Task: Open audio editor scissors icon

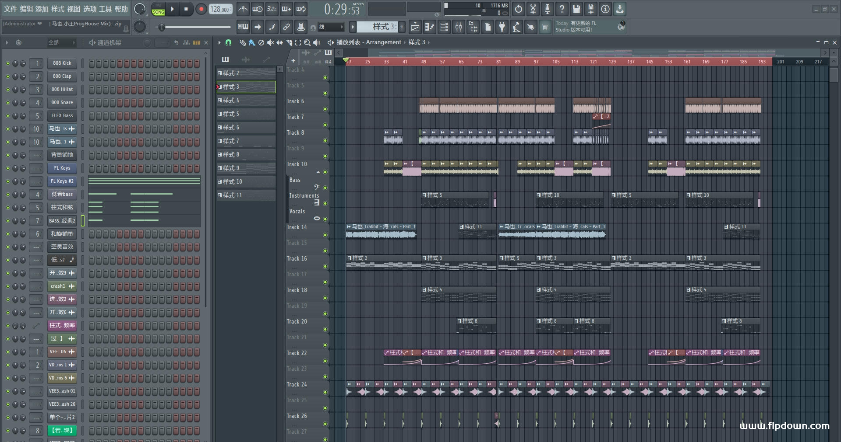Action: (x=533, y=9)
